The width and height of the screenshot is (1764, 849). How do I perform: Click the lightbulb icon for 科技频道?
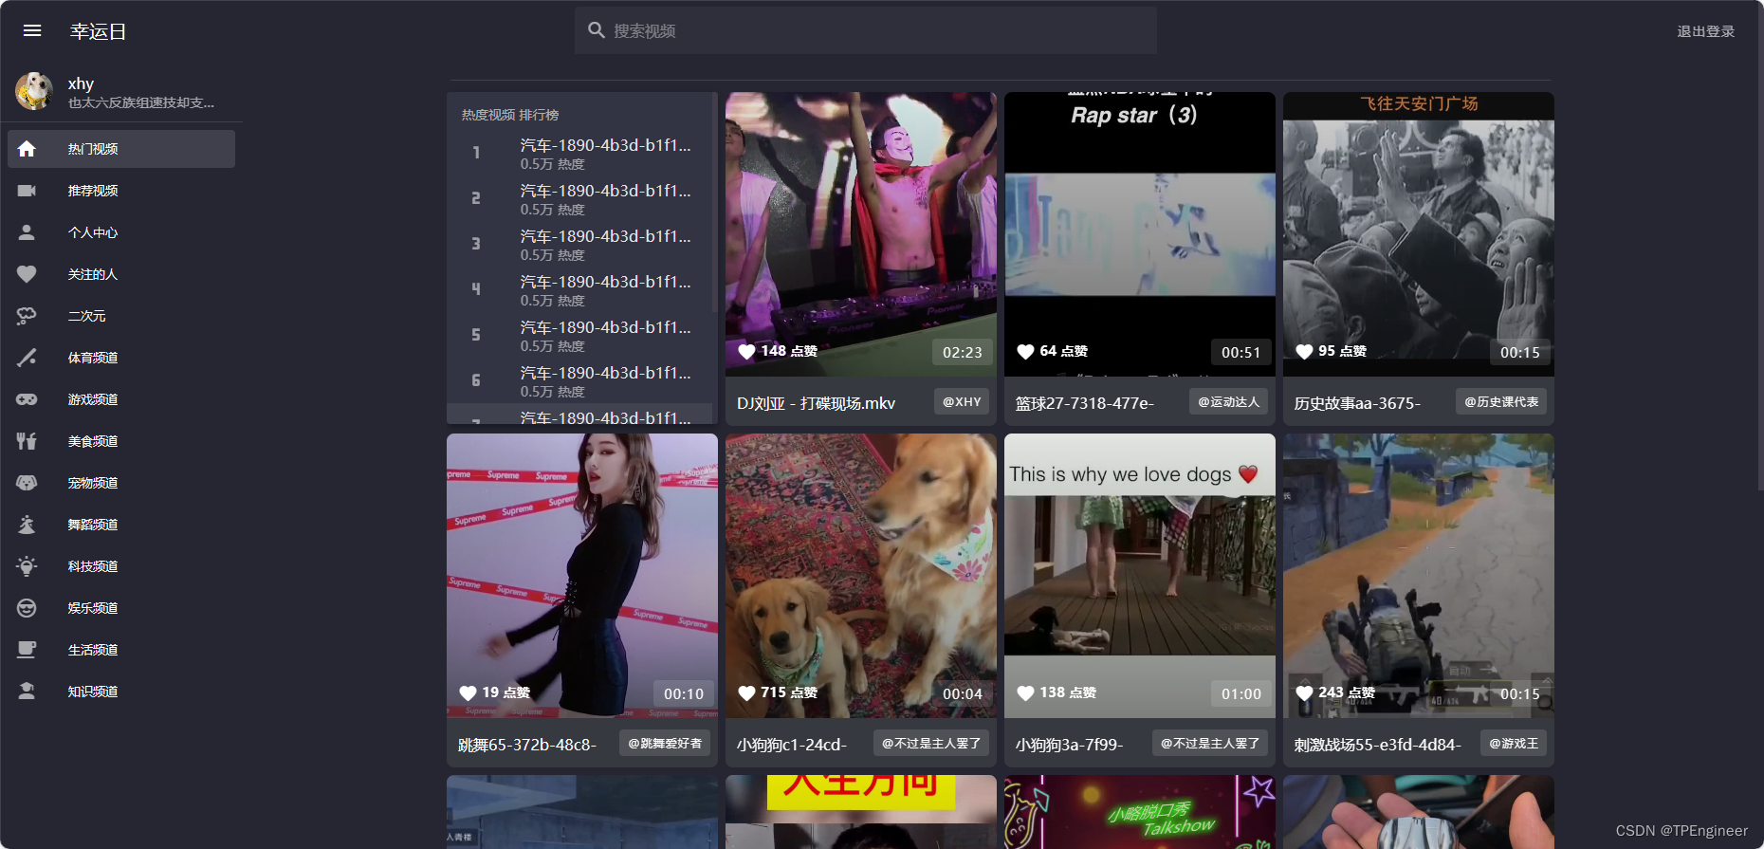(x=27, y=566)
